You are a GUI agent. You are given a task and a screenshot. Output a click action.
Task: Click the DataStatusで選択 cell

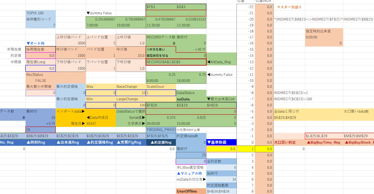(131, 112)
